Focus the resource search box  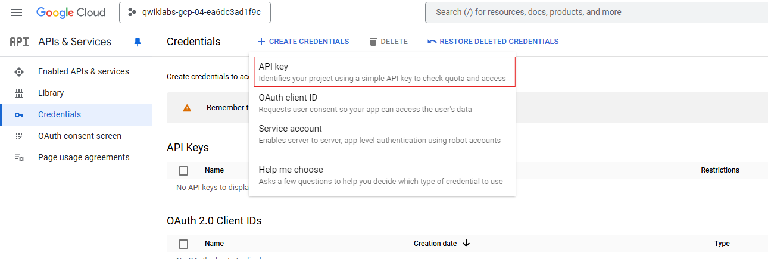coord(597,12)
